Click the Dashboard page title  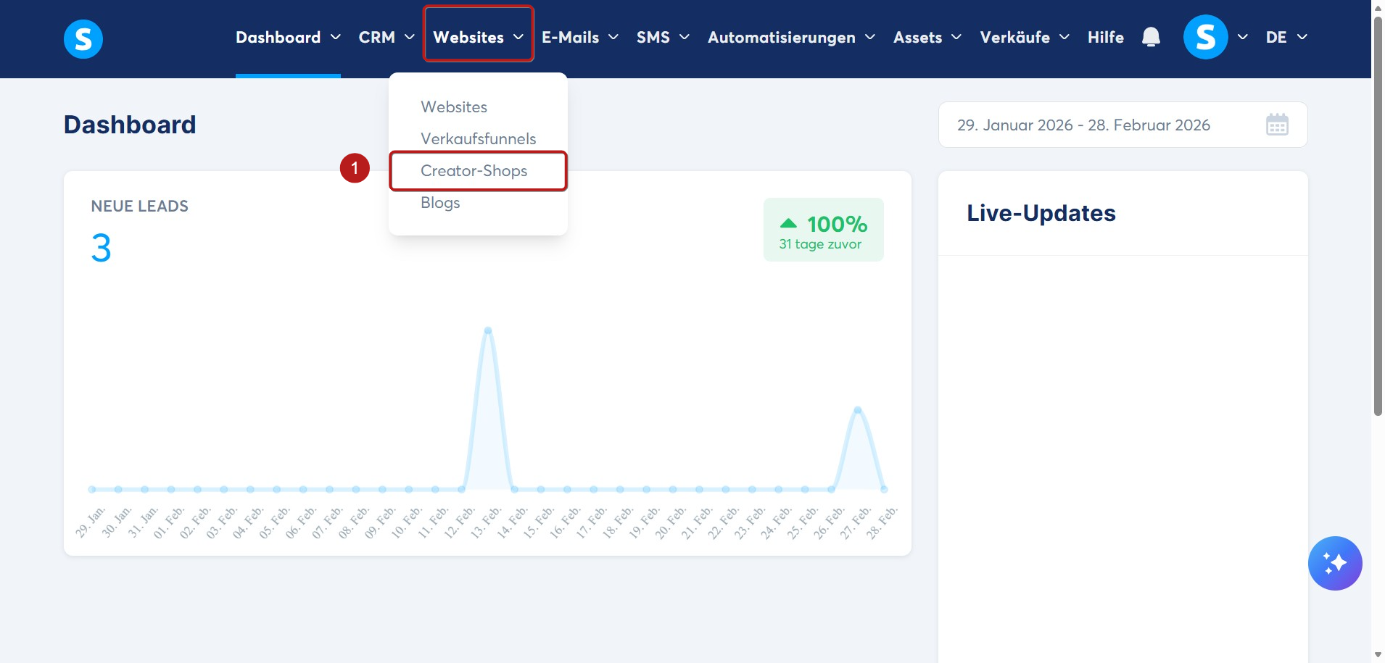click(x=130, y=125)
